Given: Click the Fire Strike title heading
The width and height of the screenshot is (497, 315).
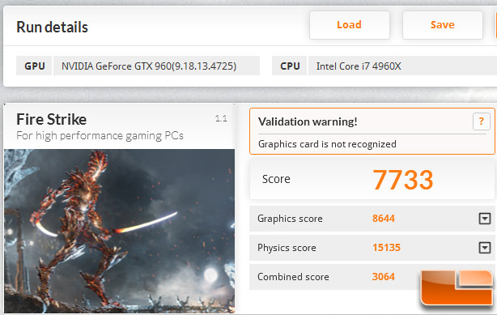Looking at the screenshot, I should tap(51, 120).
